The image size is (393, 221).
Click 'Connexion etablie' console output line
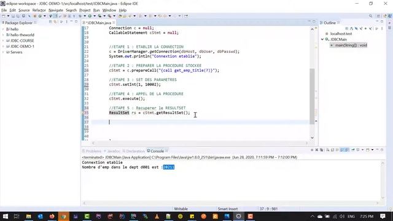103,162
